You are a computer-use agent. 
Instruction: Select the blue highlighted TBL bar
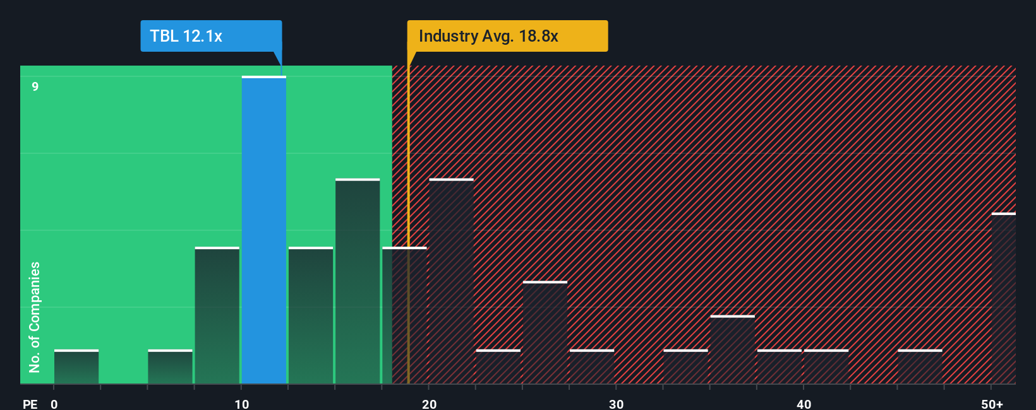pos(264,230)
